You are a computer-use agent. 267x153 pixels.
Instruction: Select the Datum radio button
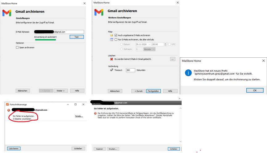coord(121,44)
